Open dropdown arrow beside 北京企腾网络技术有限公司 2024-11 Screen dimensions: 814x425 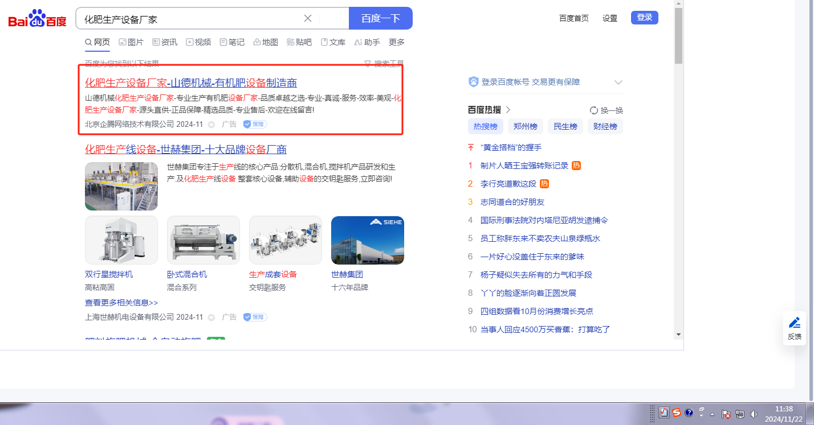point(211,125)
